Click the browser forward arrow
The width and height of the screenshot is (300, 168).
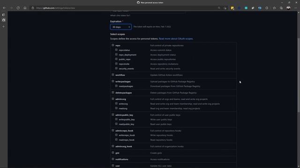pos(11,8)
